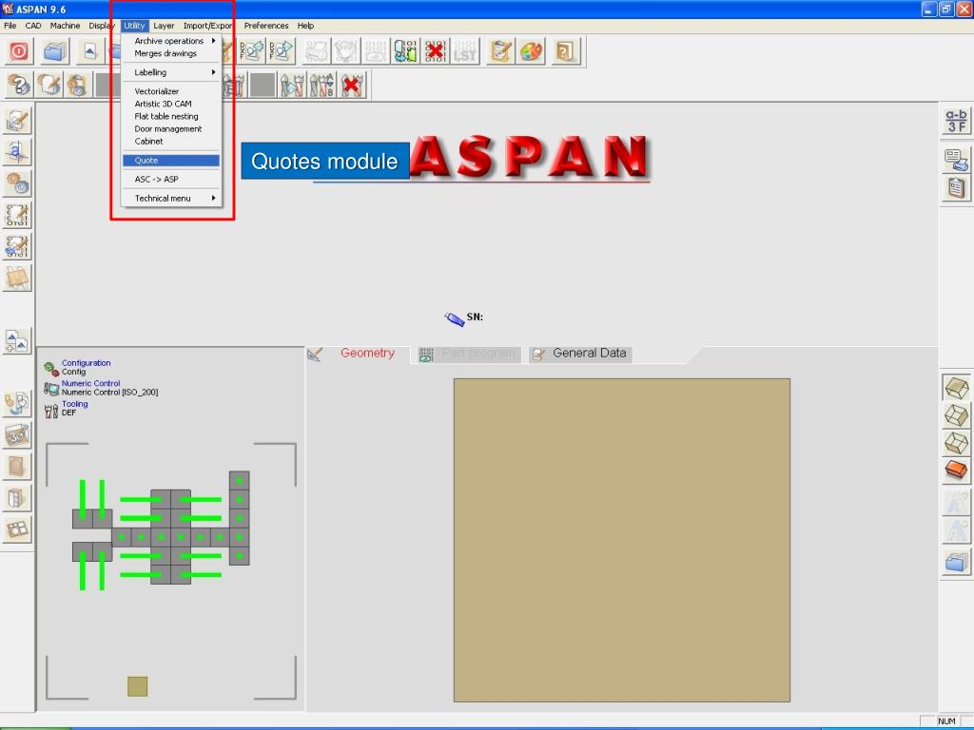Screen dimensions: 974x730
Task: Open the CAD menu
Action: [x=33, y=26]
